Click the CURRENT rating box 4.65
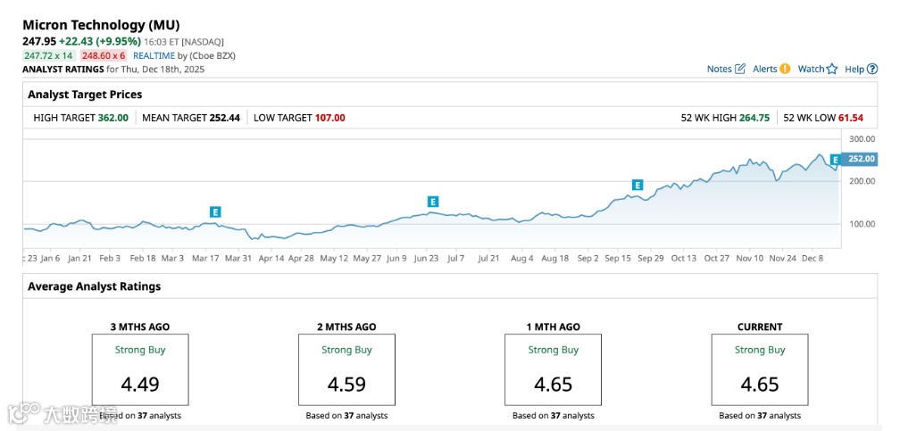This screenshot has width=900, height=431. (x=760, y=369)
